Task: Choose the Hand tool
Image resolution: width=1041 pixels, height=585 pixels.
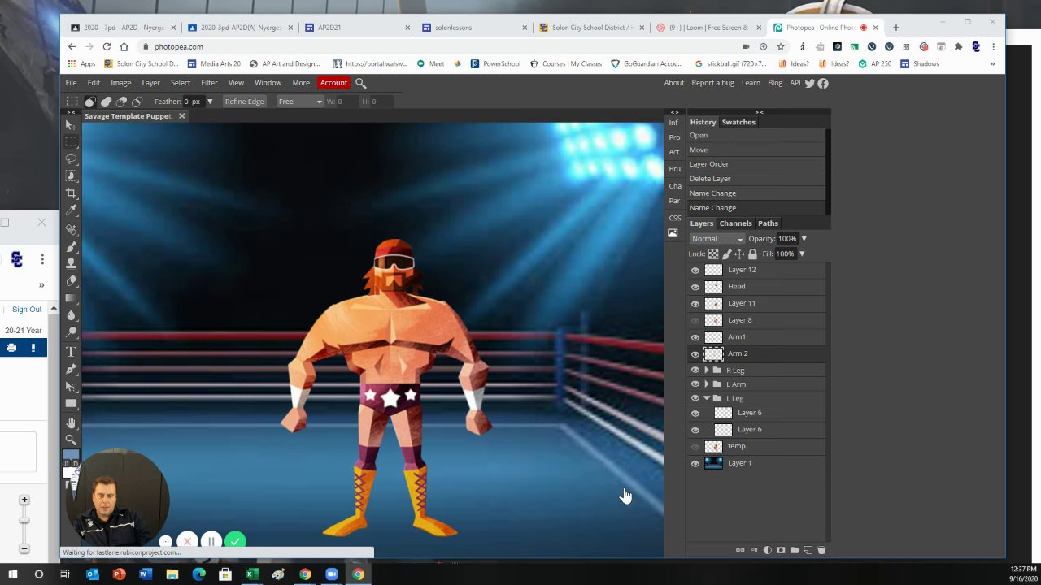Action: point(72,423)
